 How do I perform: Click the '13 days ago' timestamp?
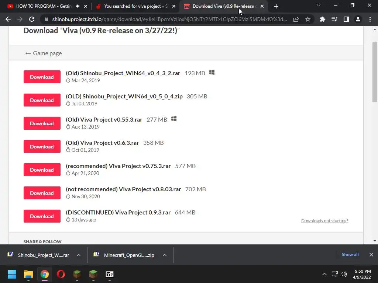point(84,220)
